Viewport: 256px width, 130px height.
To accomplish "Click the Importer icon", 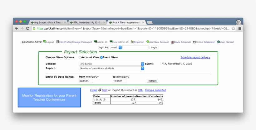I will pos(132,42).
